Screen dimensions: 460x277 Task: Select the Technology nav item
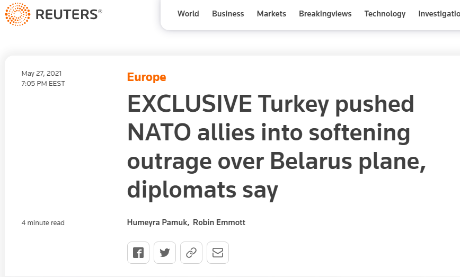tap(385, 14)
